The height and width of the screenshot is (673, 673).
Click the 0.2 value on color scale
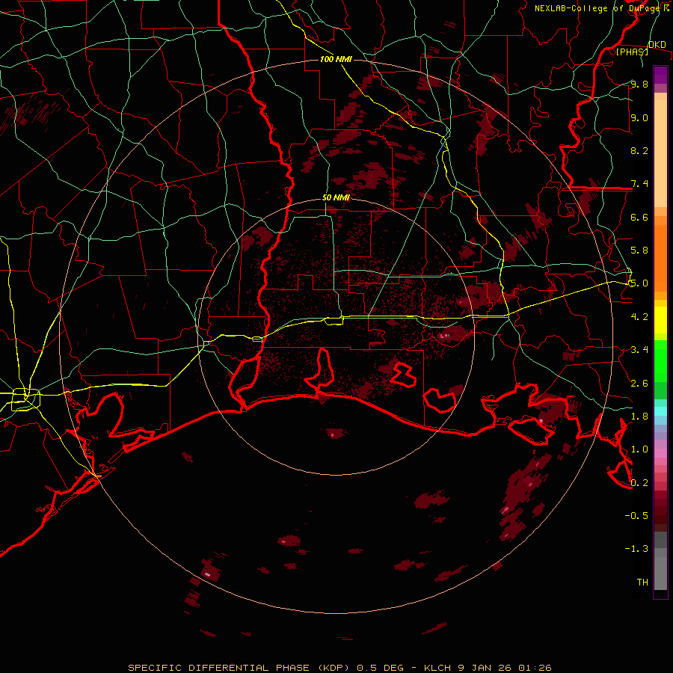pyautogui.click(x=639, y=483)
